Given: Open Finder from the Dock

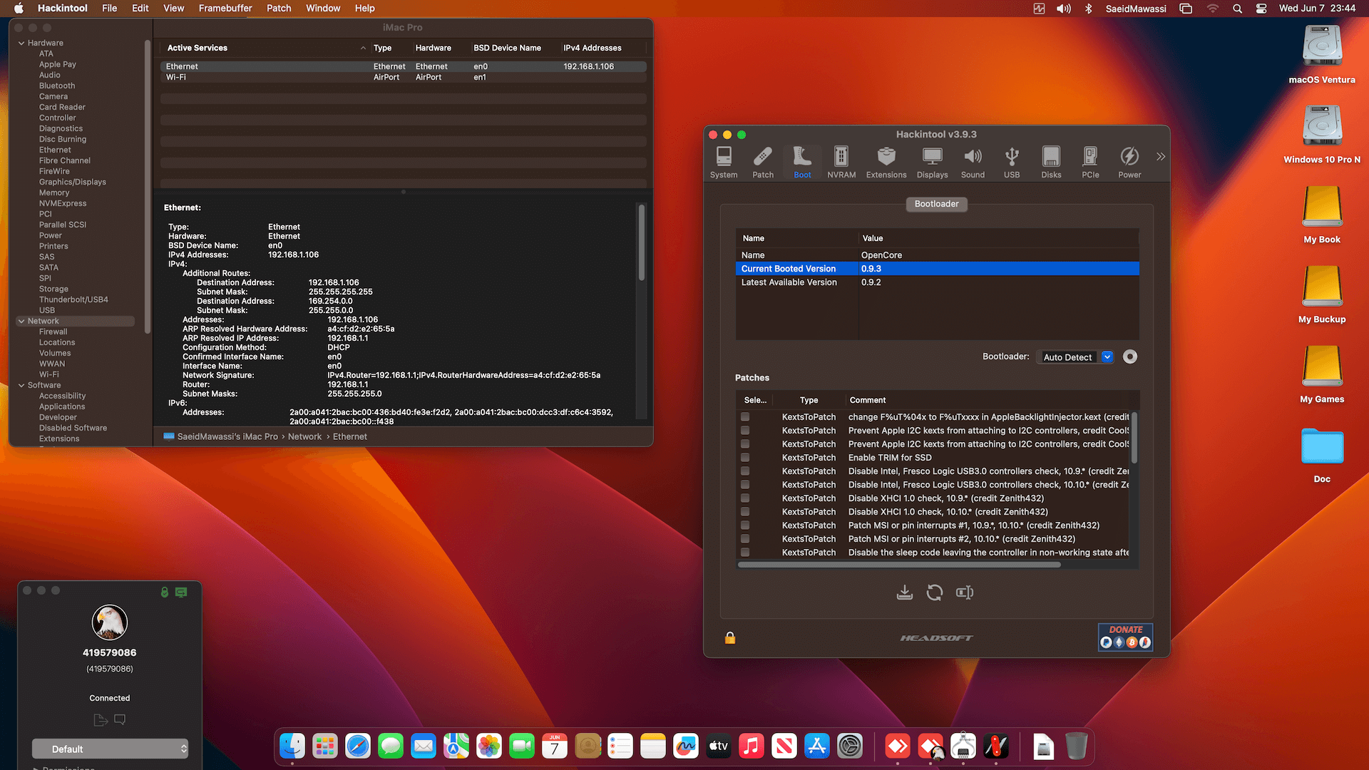Looking at the screenshot, I should pos(292,746).
